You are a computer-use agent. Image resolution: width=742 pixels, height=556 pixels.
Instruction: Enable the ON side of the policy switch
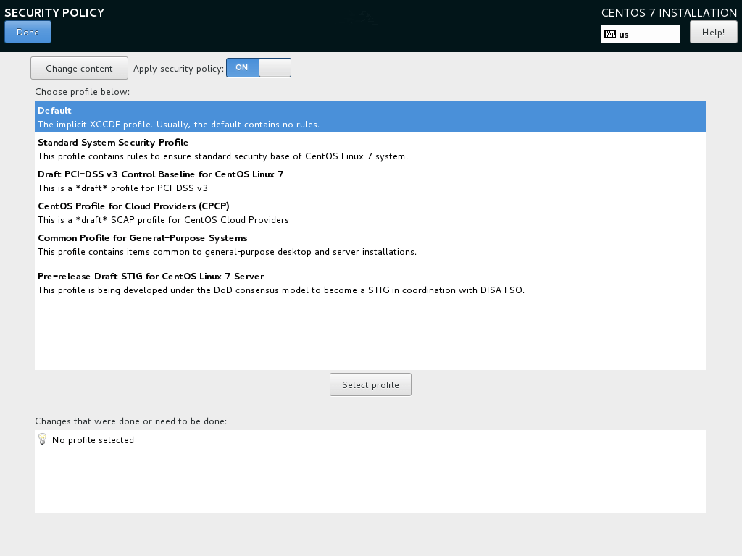click(241, 67)
